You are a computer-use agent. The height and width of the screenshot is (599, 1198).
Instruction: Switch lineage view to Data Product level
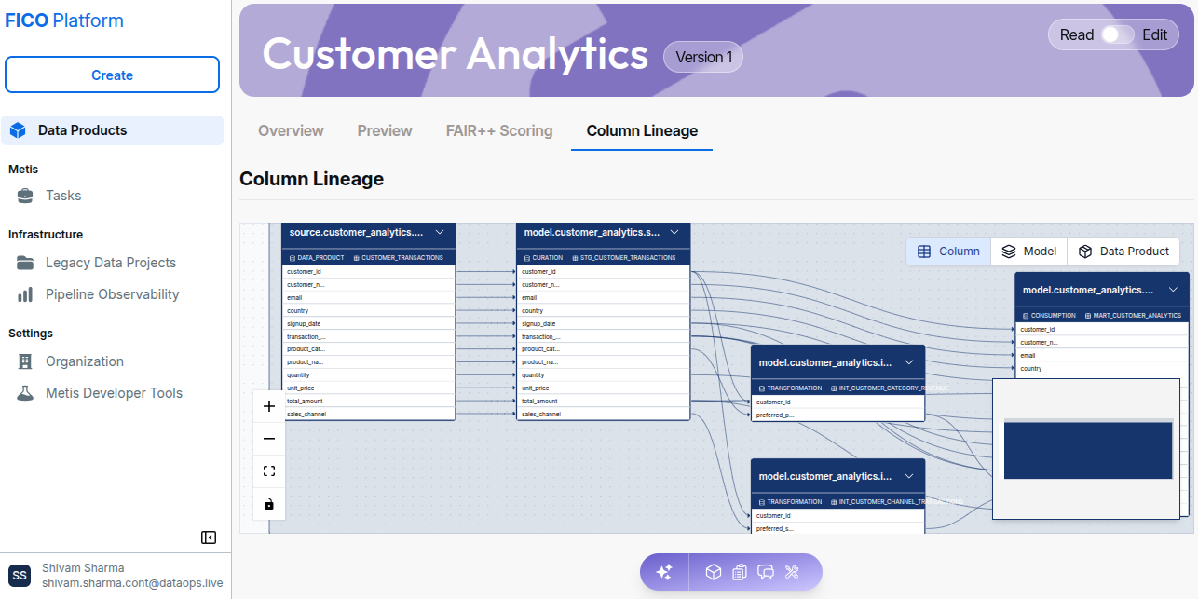tap(1123, 252)
